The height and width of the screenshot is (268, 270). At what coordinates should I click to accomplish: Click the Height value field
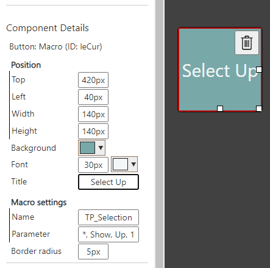(x=93, y=131)
